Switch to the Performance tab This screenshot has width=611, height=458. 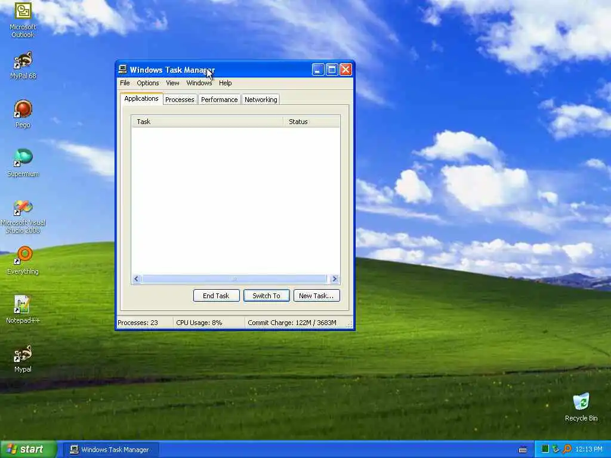(219, 100)
